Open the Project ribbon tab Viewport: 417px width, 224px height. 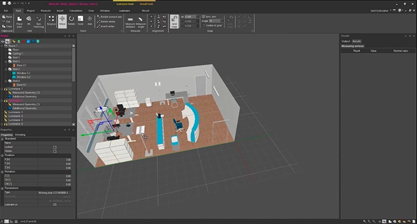30,11
